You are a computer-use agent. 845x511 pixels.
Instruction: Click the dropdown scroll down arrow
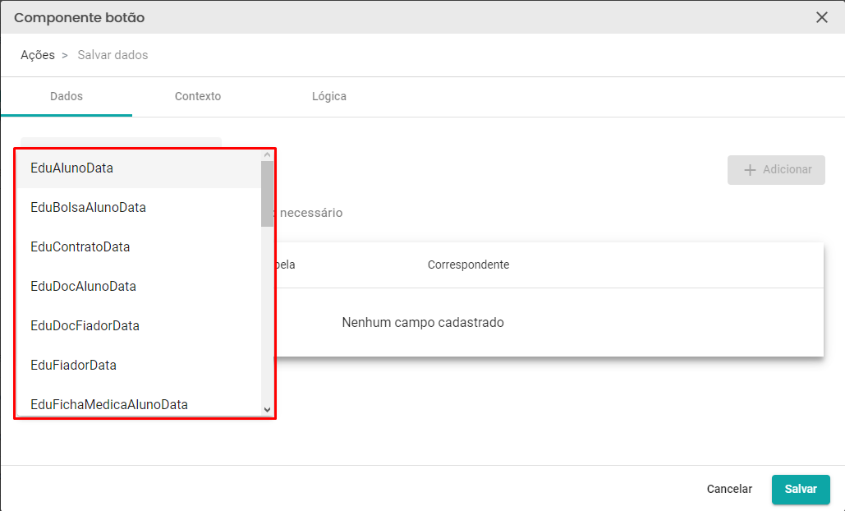[268, 410]
